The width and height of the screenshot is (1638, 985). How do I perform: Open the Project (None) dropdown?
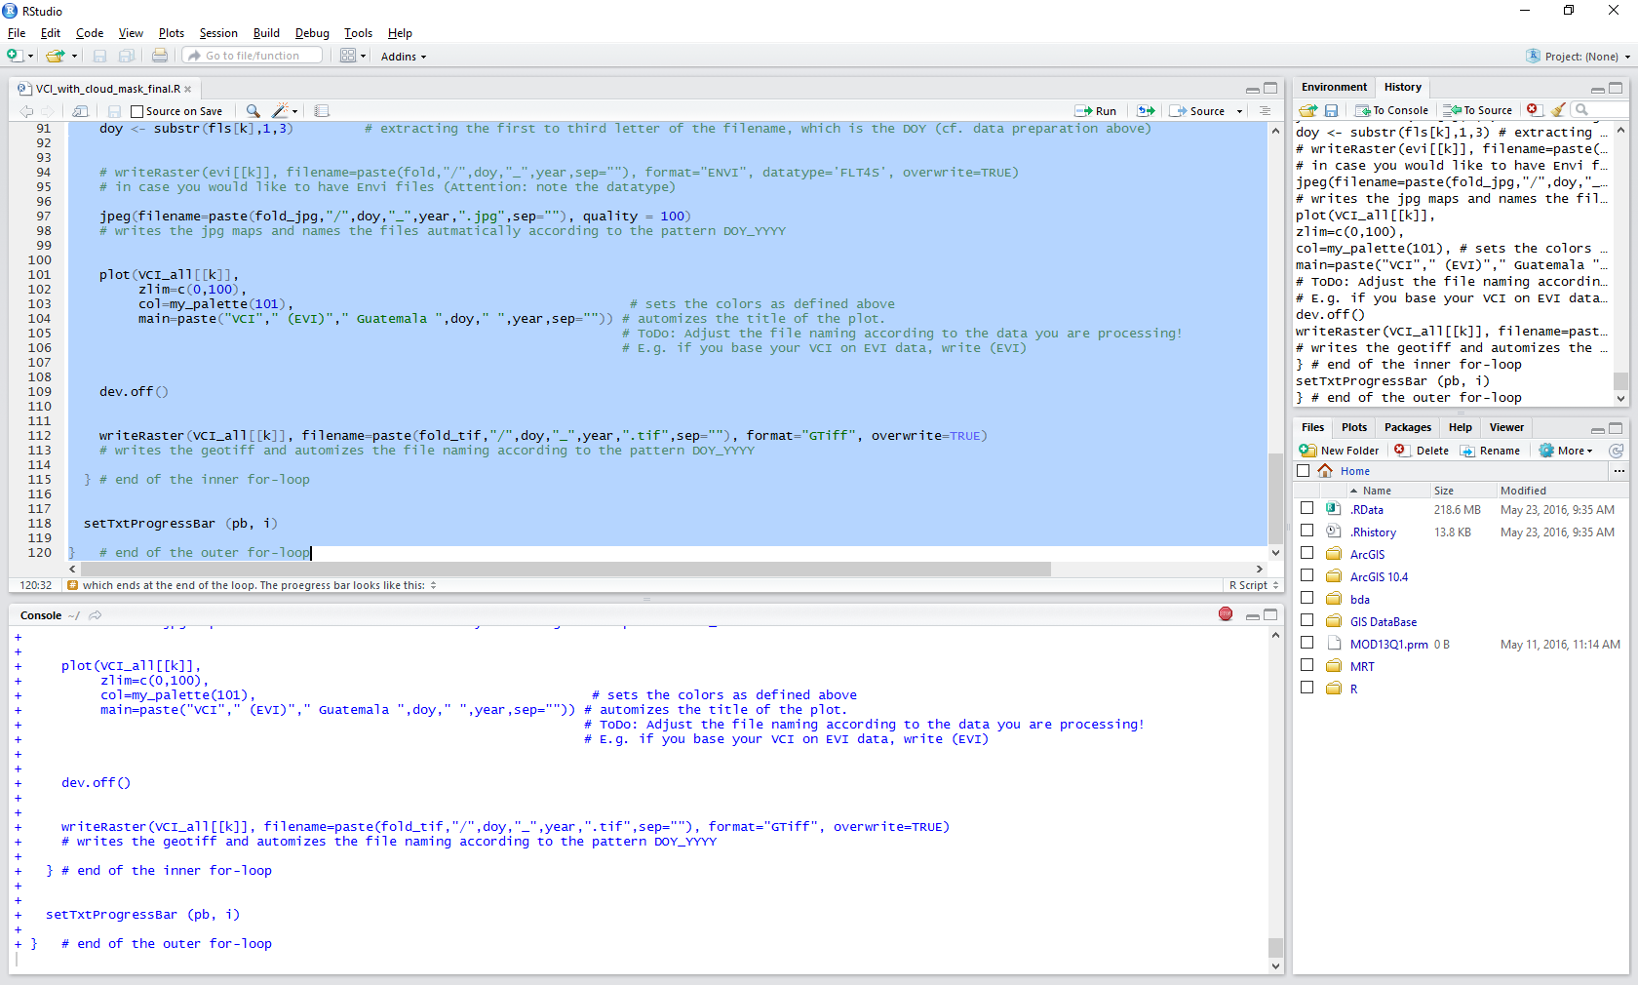tap(1579, 57)
